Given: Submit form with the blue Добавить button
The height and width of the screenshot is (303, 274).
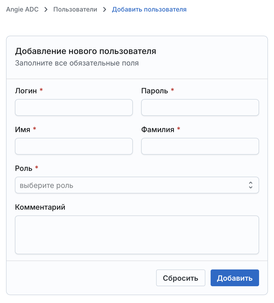Looking at the screenshot, I should (x=234, y=278).
